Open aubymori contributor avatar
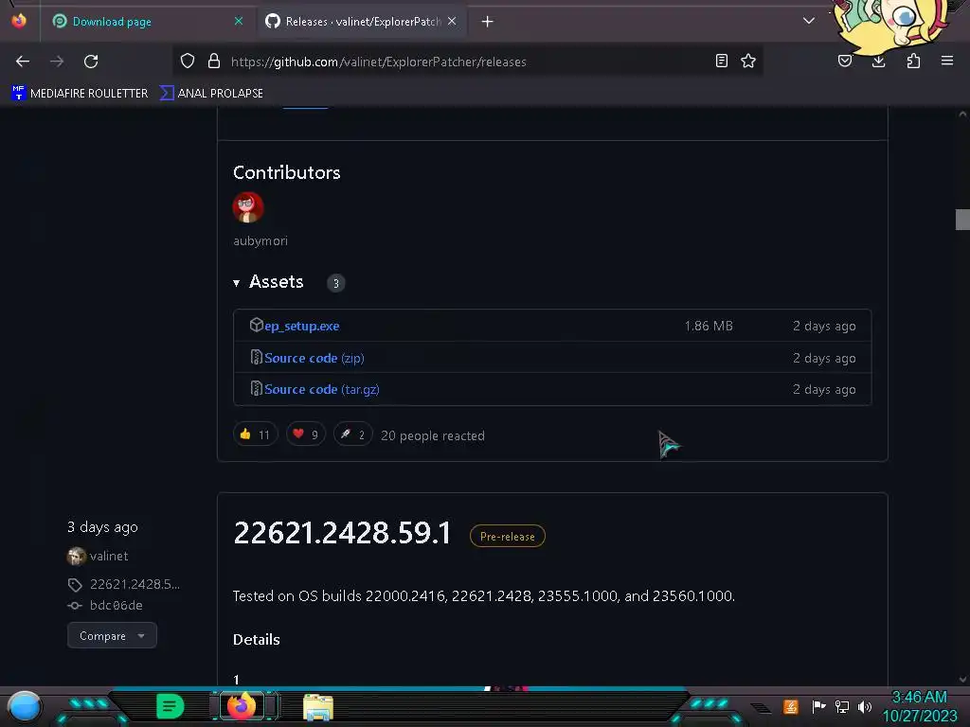 tap(248, 207)
